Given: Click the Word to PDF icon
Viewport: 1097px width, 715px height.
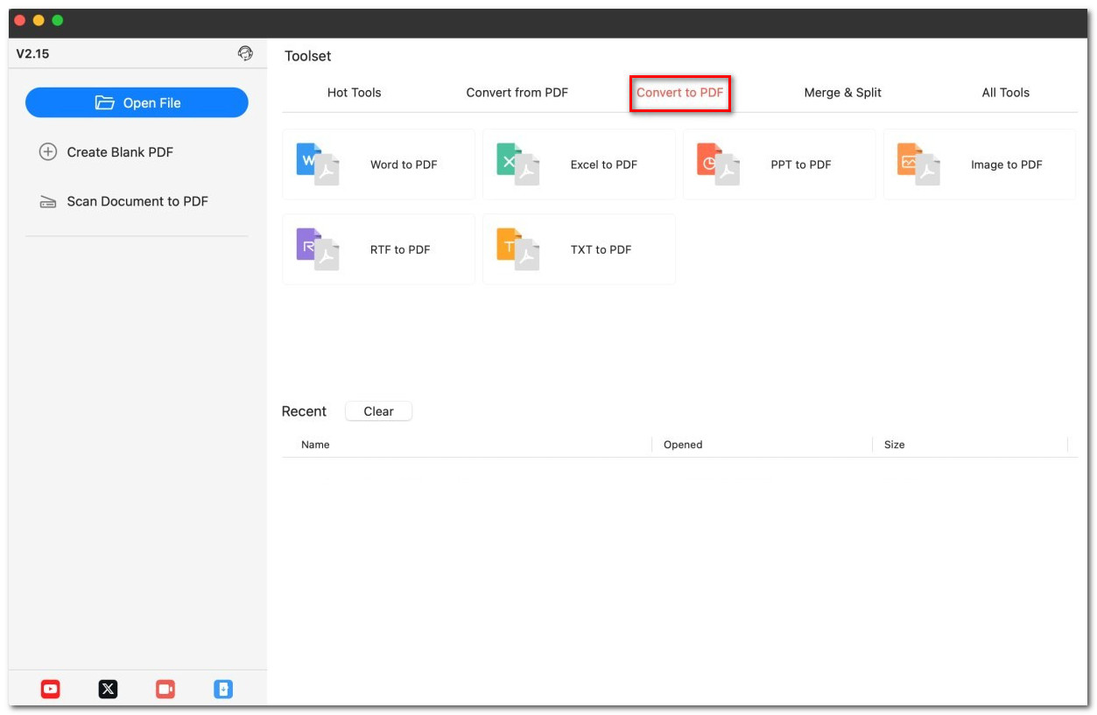Looking at the screenshot, I should (x=317, y=165).
